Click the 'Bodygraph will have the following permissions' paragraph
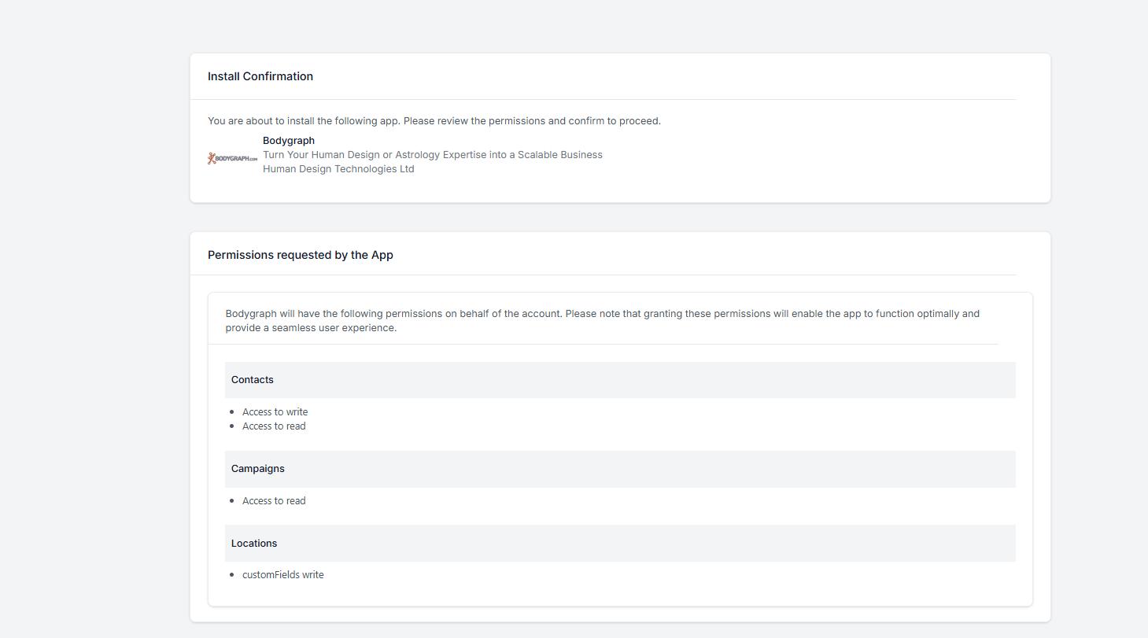1148x638 pixels. 603,321
